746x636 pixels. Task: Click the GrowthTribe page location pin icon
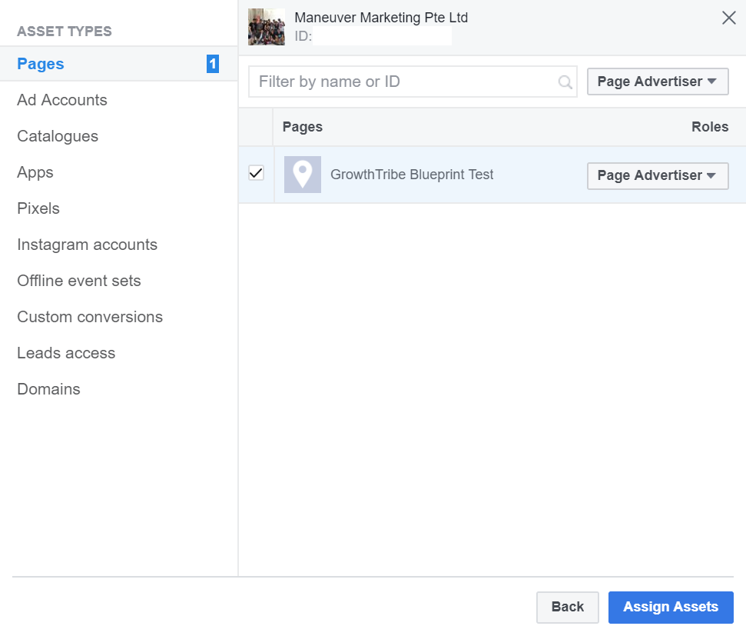coord(303,175)
